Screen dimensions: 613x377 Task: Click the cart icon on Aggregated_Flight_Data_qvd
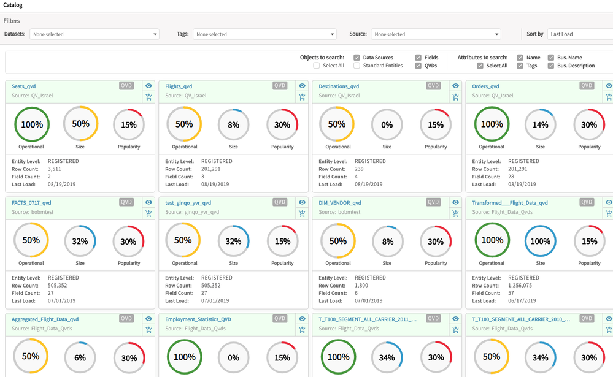tap(148, 330)
